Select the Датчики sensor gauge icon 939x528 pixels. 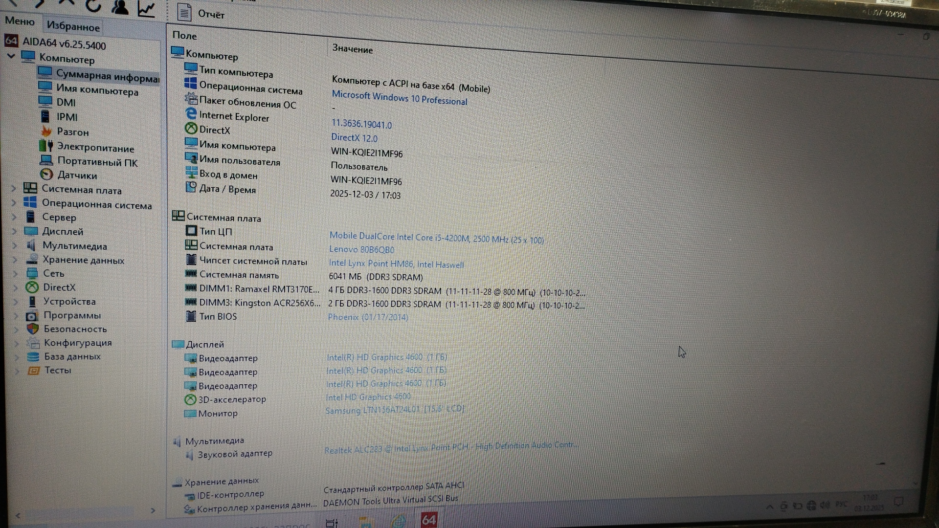coord(46,174)
